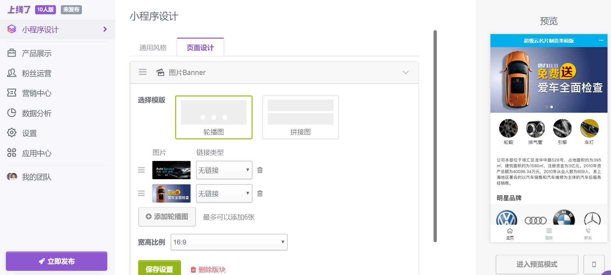Click the 轮毂 category icon in preview
Viewport: 611px width, 275px height.
[x=508, y=128]
